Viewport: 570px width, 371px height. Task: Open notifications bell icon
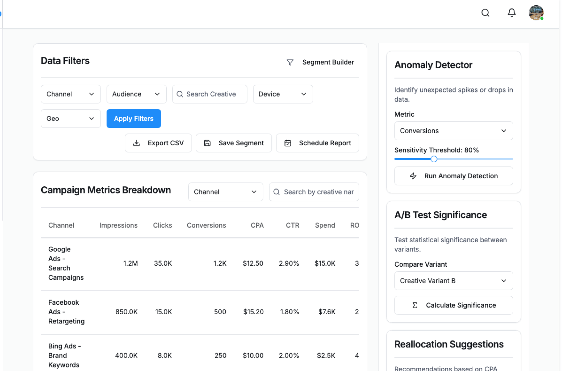click(x=511, y=13)
